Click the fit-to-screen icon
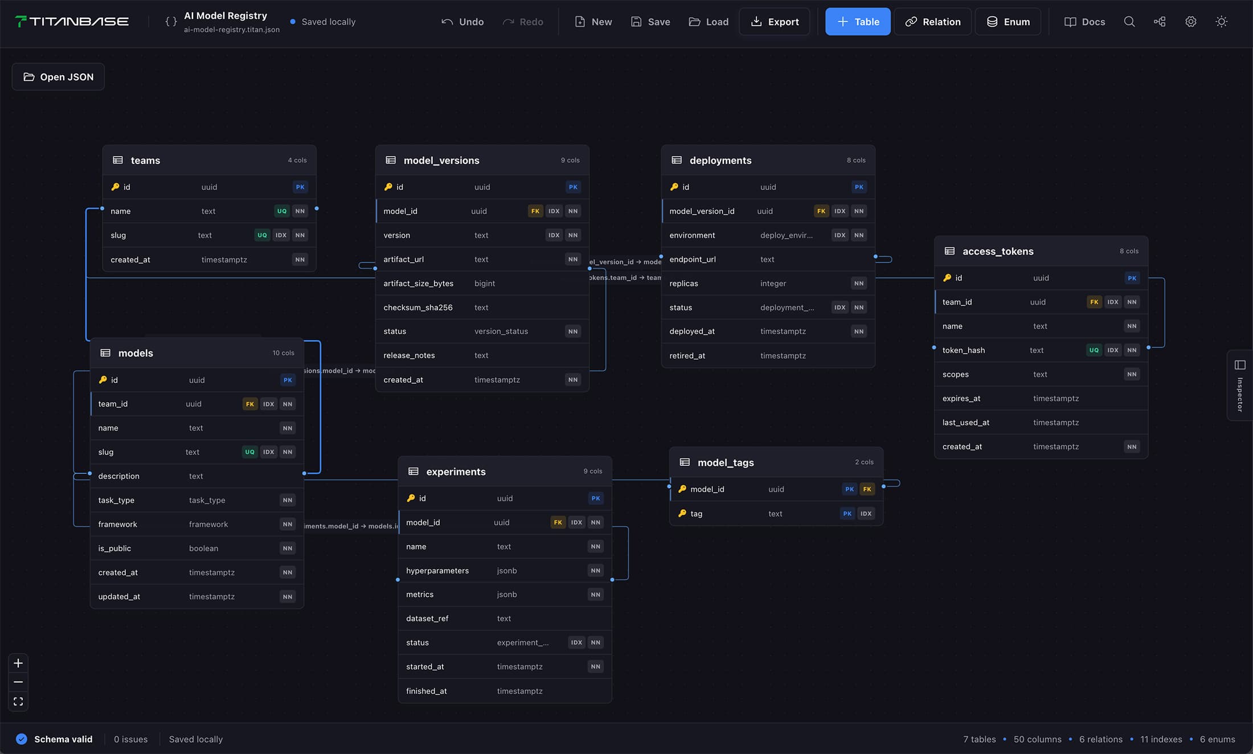This screenshot has height=754, width=1253. [x=18, y=701]
